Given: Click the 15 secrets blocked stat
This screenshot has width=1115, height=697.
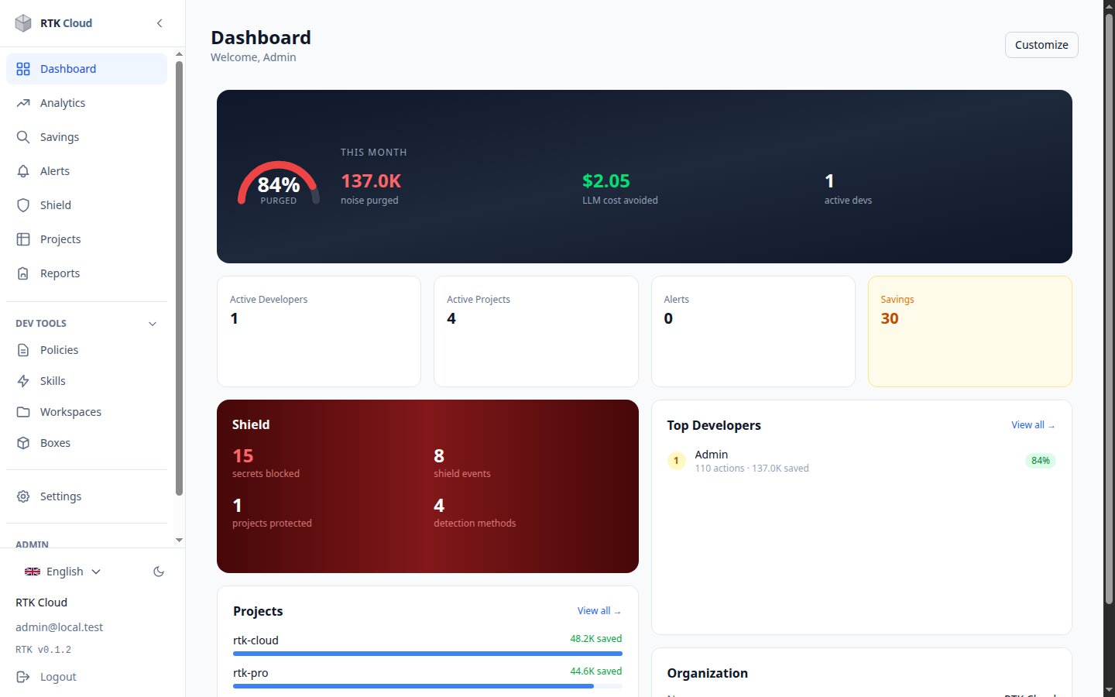Looking at the screenshot, I should point(266,463).
